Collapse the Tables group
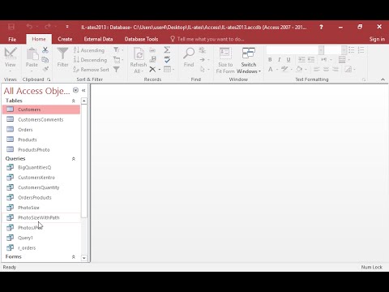This screenshot has width=389, height=292. pos(74,101)
